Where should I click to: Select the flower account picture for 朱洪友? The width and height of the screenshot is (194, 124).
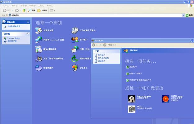[165, 99]
